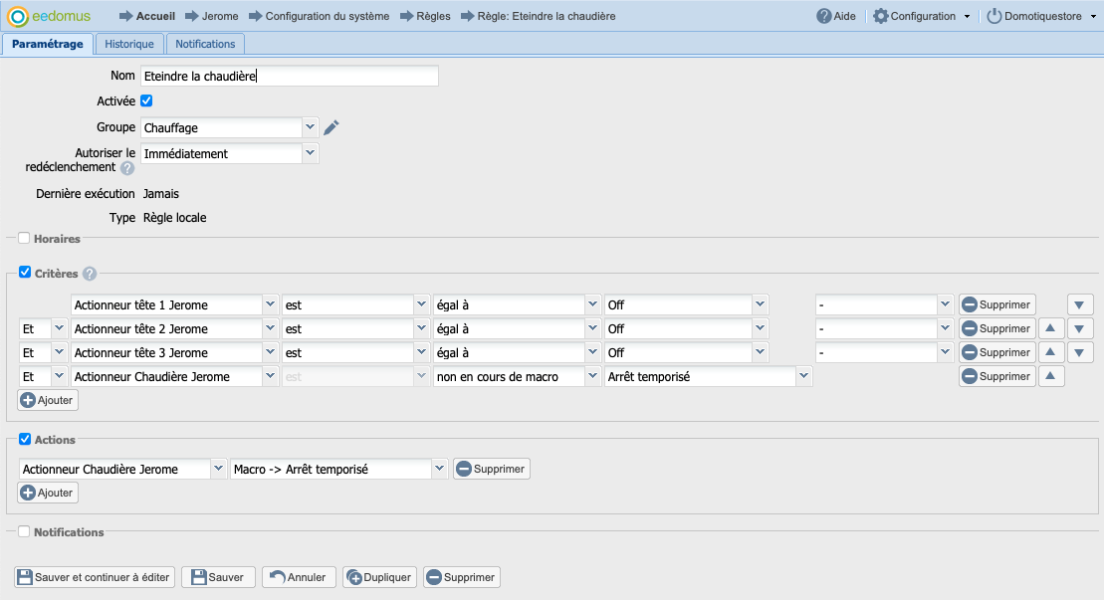Click the Dupliquer button
Viewport: 1104px width, 600px height.
tap(379, 577)
